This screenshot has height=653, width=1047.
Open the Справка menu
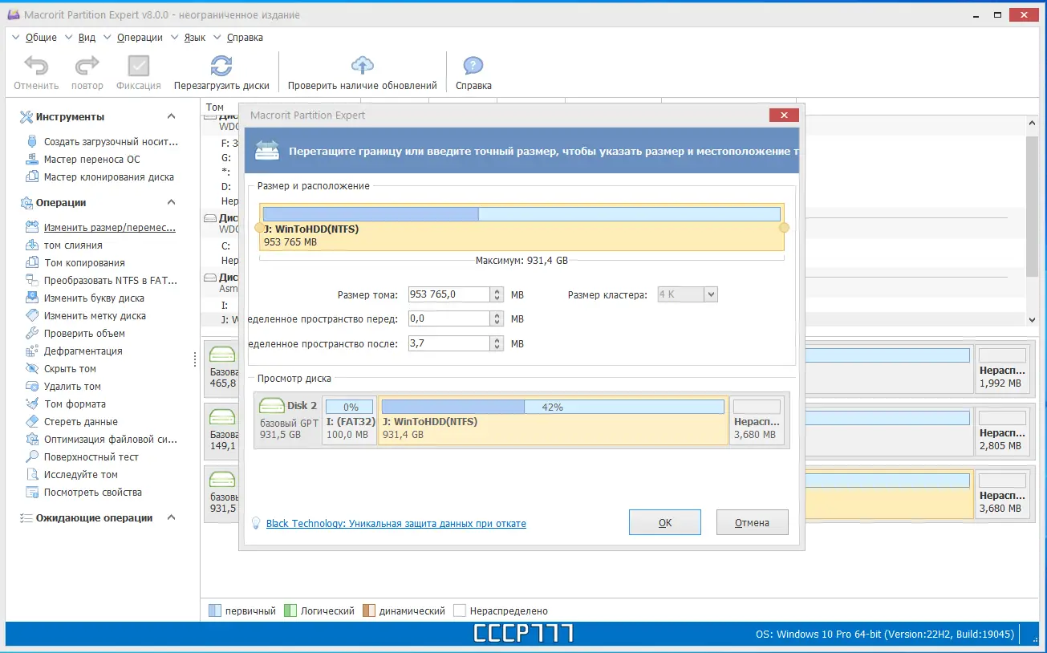click(x=245, y=38)
